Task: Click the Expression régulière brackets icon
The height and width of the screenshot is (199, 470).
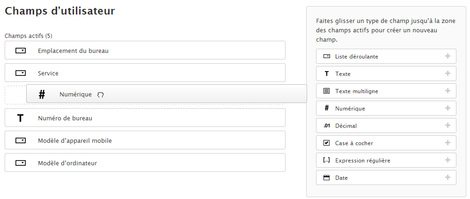Action: (x=326, y=161)
